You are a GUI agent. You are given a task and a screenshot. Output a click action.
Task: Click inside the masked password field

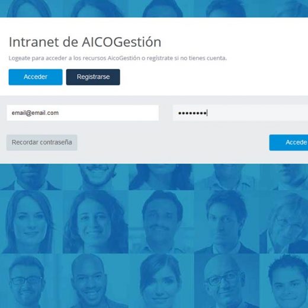coord(240,113)
